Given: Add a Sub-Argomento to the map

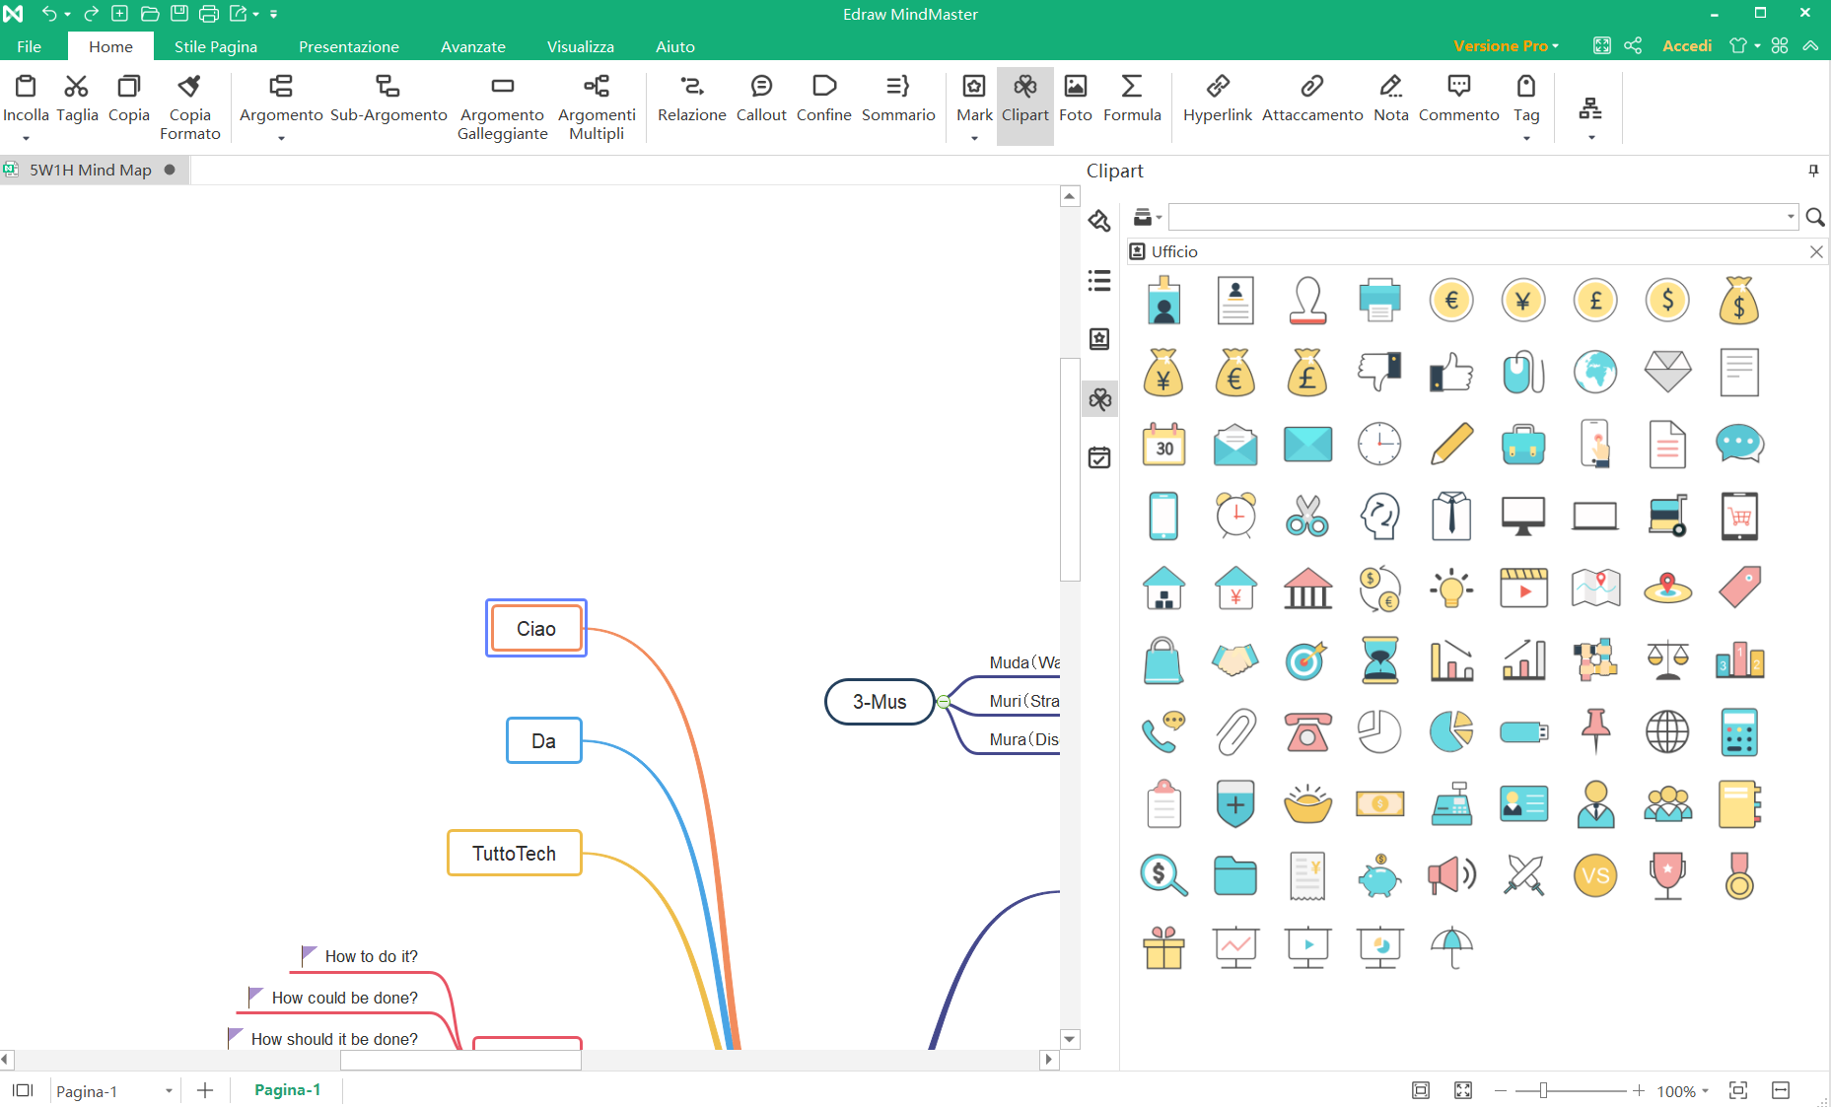Looking at the screenshot, I should 388,99.
